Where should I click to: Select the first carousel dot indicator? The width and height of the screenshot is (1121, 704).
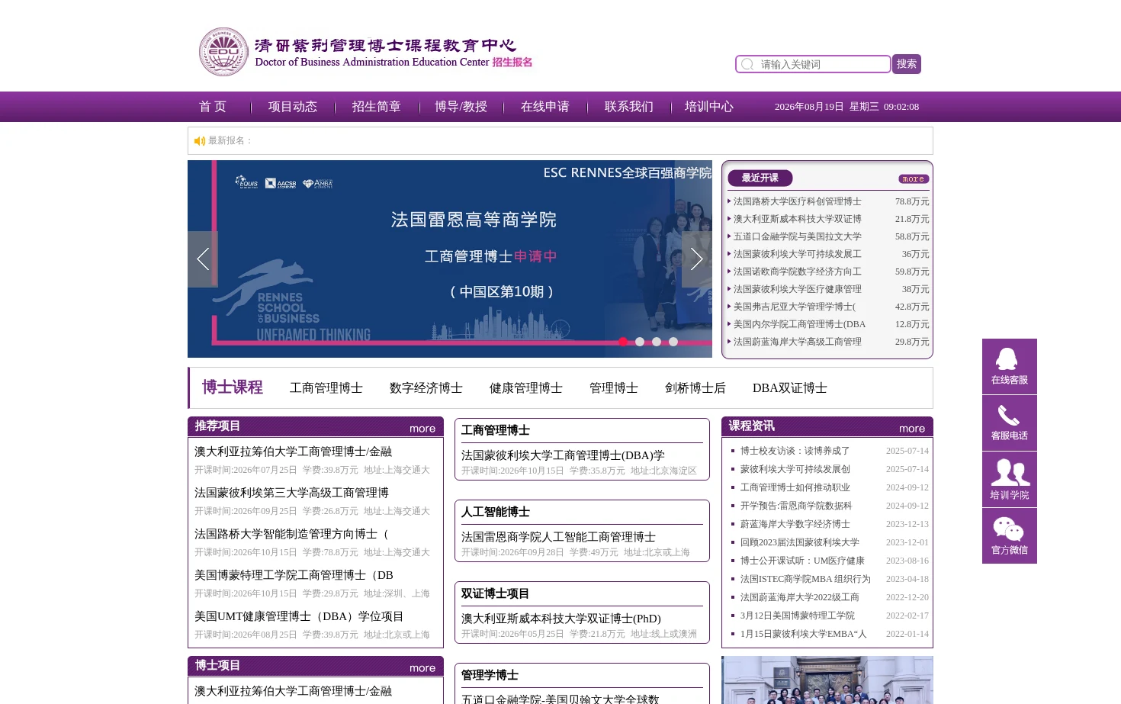[623, 342]
